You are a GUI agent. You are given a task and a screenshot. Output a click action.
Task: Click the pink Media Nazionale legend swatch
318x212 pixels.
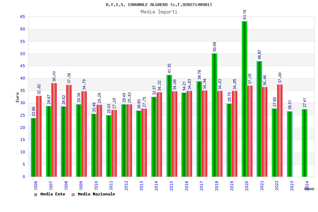point(73,195)
